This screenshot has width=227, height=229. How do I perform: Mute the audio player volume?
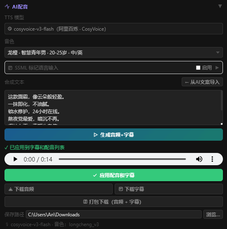click(x=199, y=159)
